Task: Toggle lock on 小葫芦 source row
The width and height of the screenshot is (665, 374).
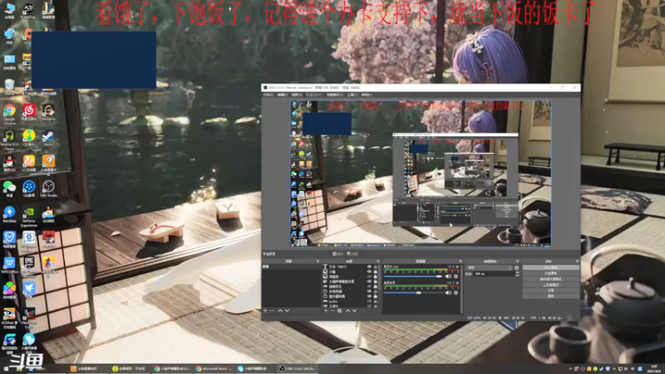Action: (x=376, y=282)
